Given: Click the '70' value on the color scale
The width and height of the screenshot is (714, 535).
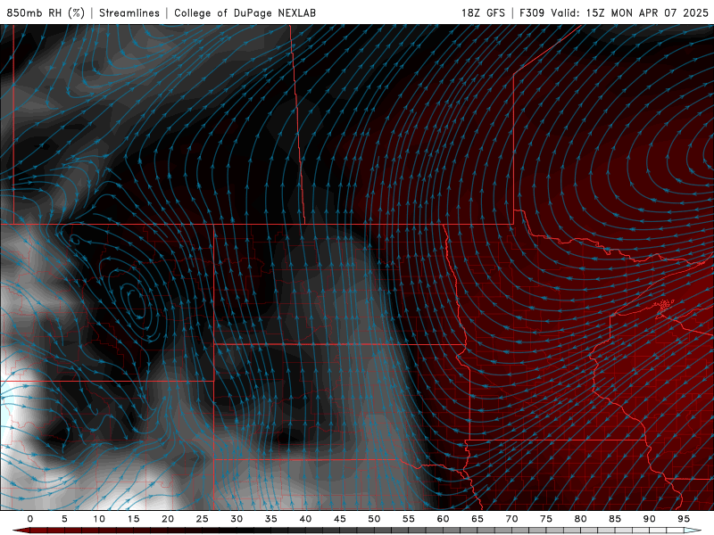Looking at the screenshot, I should coord(511,519).
